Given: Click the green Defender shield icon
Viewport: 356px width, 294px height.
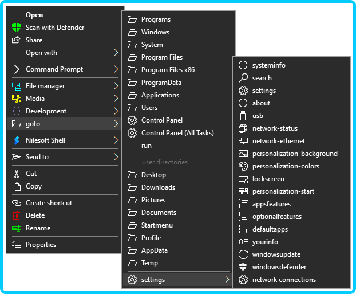Looking at the screenshot, I should [17, 28].
